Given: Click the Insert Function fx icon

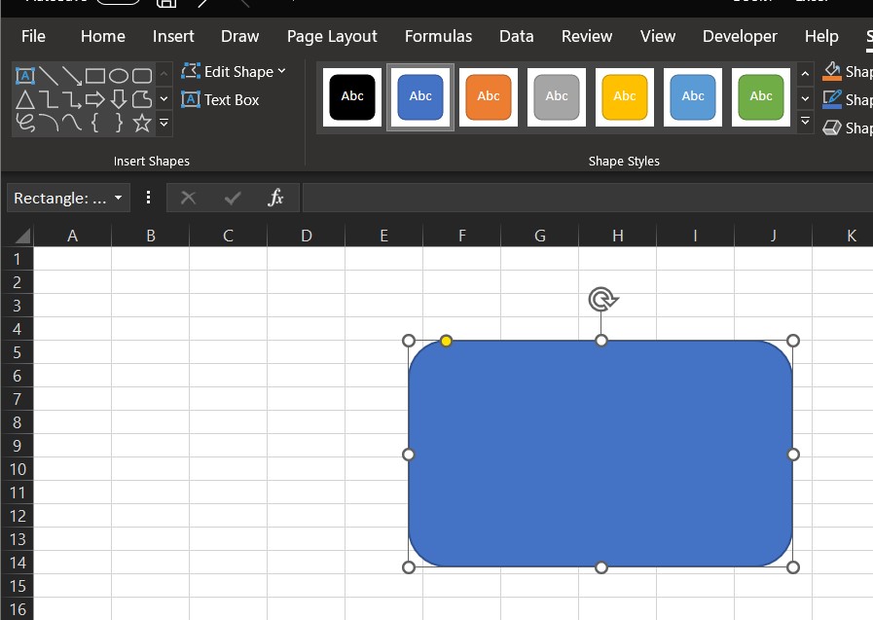Looking at the screenshot, I should [275, 198].
